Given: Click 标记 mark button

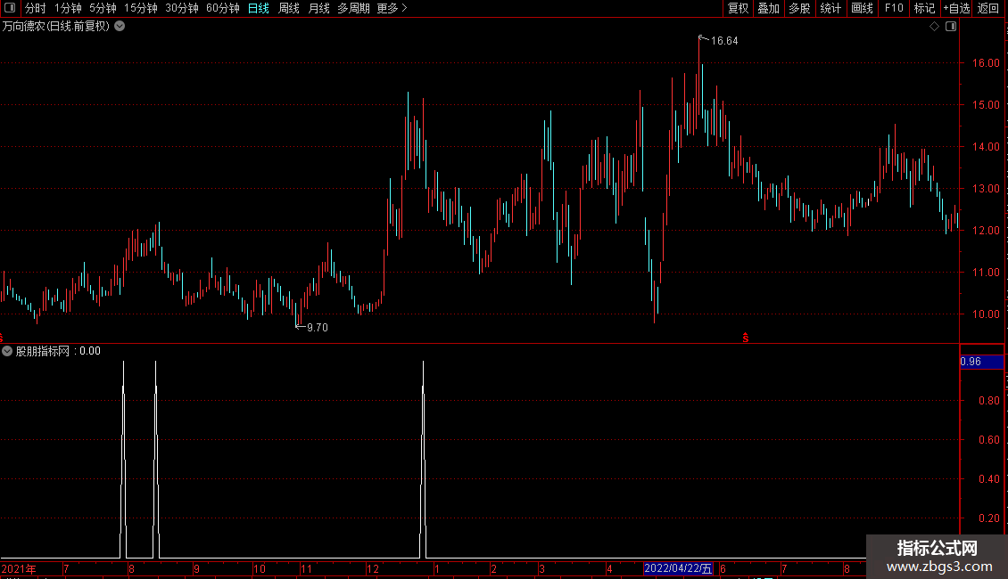Looking at the screenshot, I should pyautogui.click(x=924, y=8).
